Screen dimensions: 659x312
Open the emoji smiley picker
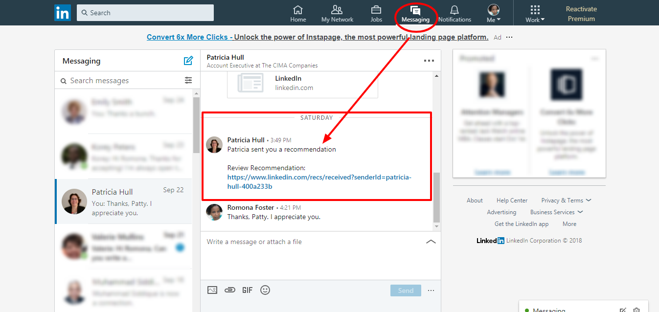(x=265, y=290)
